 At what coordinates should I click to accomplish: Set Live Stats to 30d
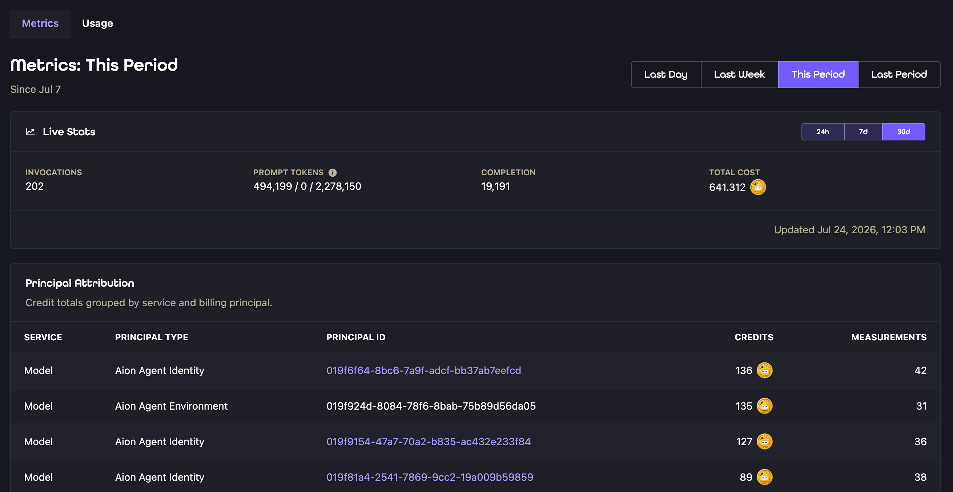tap(904, 131)
